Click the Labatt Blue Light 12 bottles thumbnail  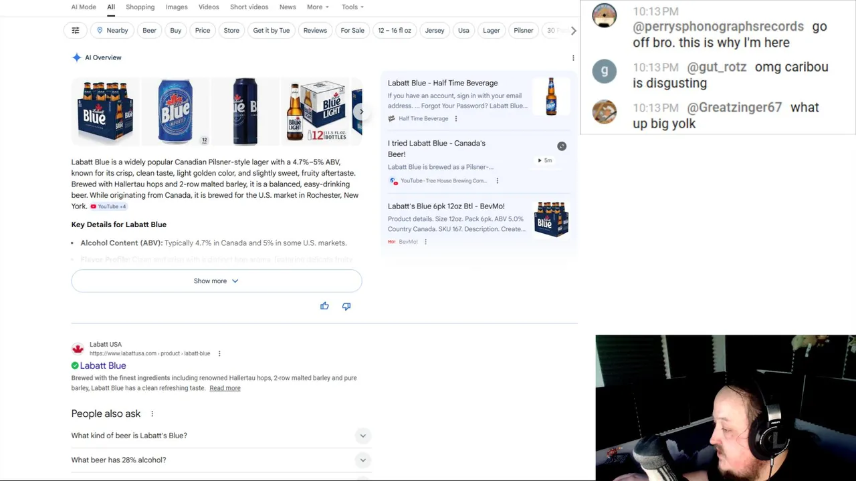pos(314,112)
